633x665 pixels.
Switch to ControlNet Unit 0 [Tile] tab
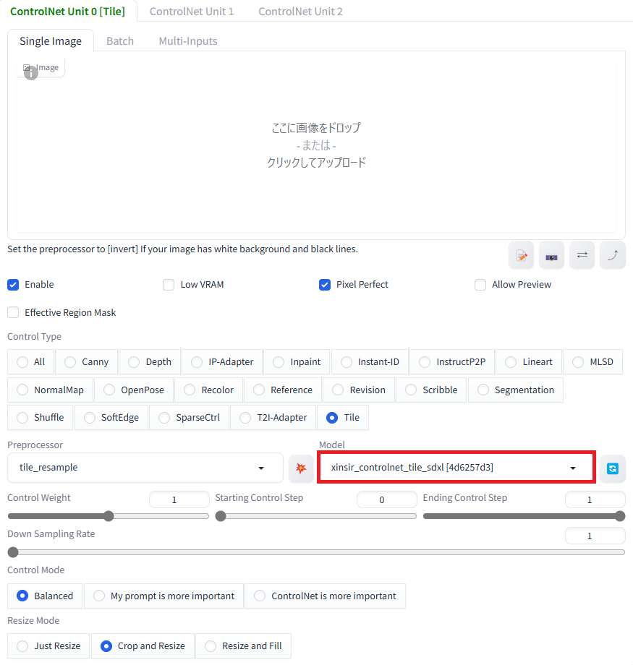click(x=67, y=12)
